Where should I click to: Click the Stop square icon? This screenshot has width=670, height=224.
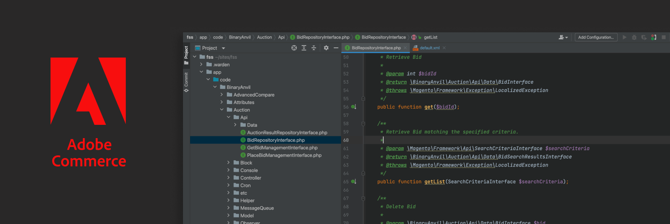(663, 38)
